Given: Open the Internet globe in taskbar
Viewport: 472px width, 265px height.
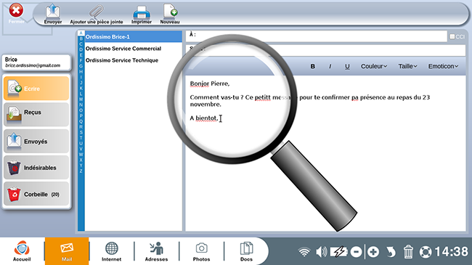Looking at the screenshot, I should pyautogui.click(x=111, y=249).
